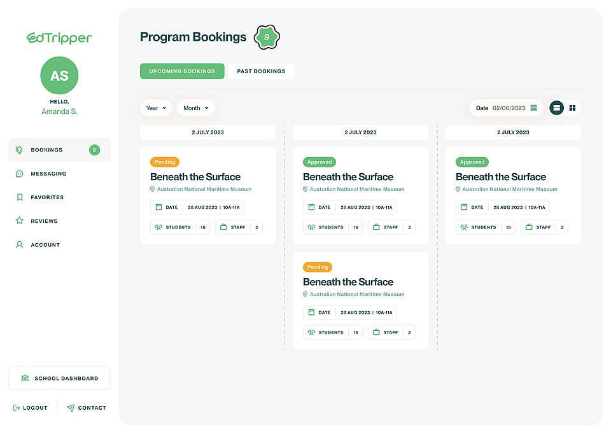Viewport: 611px width, 434px height.
Task: Click staff briefcase icon in third column card
Action: [529, 227]
